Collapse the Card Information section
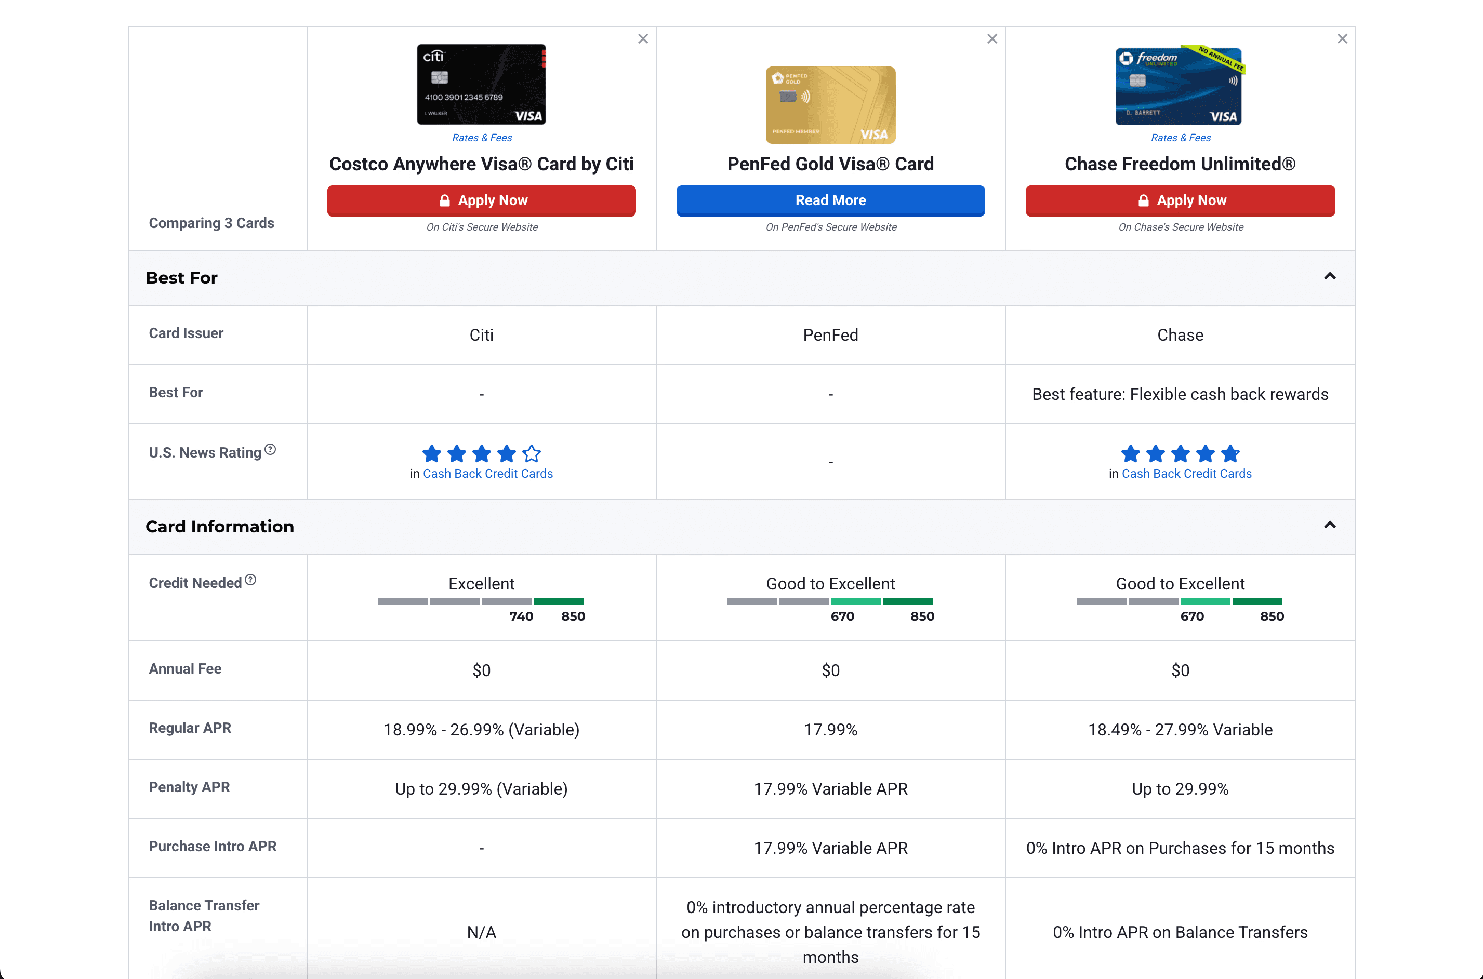 click(x=1329, y=525)
